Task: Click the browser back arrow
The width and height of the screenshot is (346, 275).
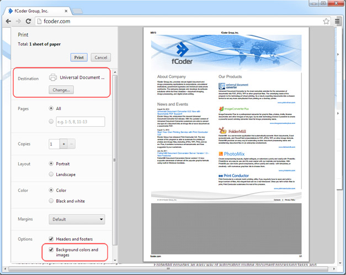Action: tap(8, 21)
